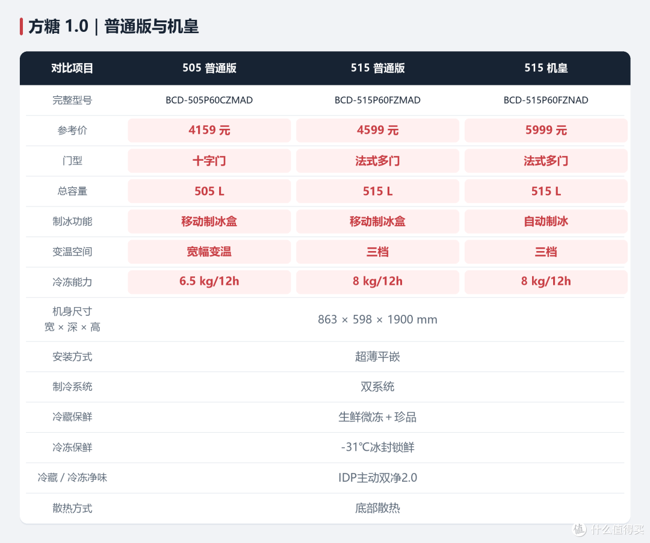The height and width of the screenshot is (543, 650).
Task: Click the '宽幅变温' cell
Action: [209, 252]
